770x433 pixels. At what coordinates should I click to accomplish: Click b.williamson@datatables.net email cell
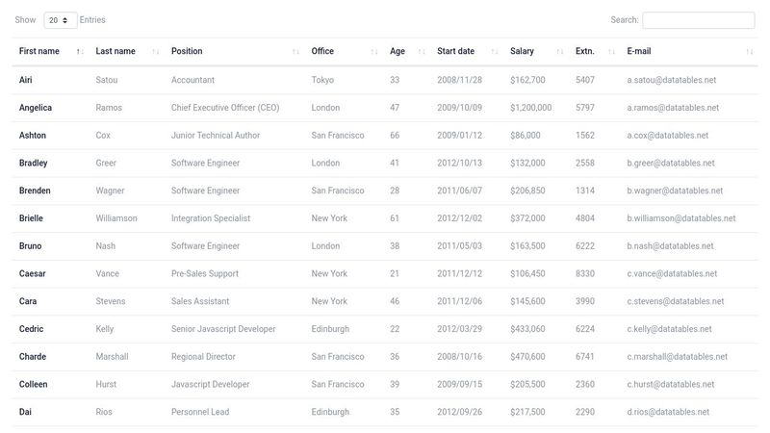pyautogui.click(x=680, y=218)
